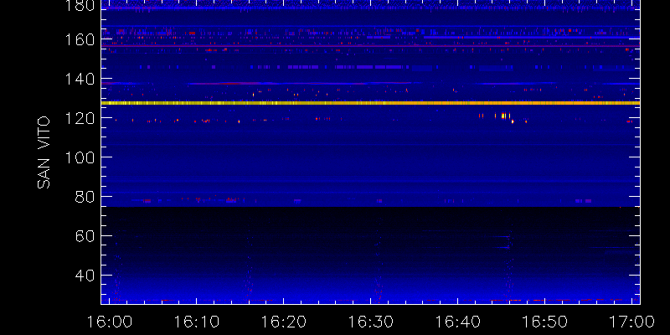Click the 16:00 time label
Image resolution: width=670 pixels, height=335 pixels.
pyautogui.click(x=110, y=322)
